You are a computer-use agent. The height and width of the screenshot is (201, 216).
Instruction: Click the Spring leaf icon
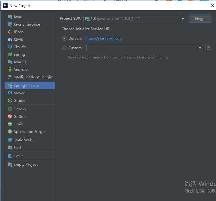tap(10, 55)
